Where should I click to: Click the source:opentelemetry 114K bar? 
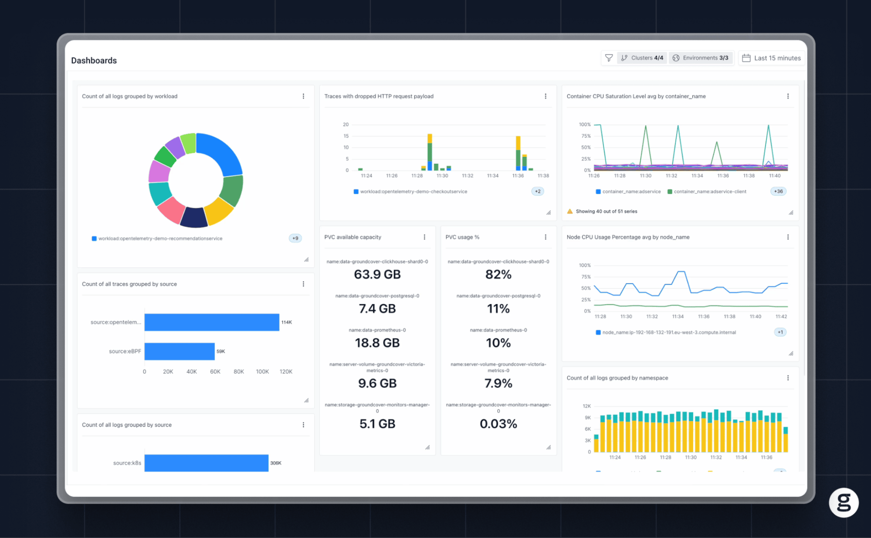pyautogui.click(x=212, y=322)
